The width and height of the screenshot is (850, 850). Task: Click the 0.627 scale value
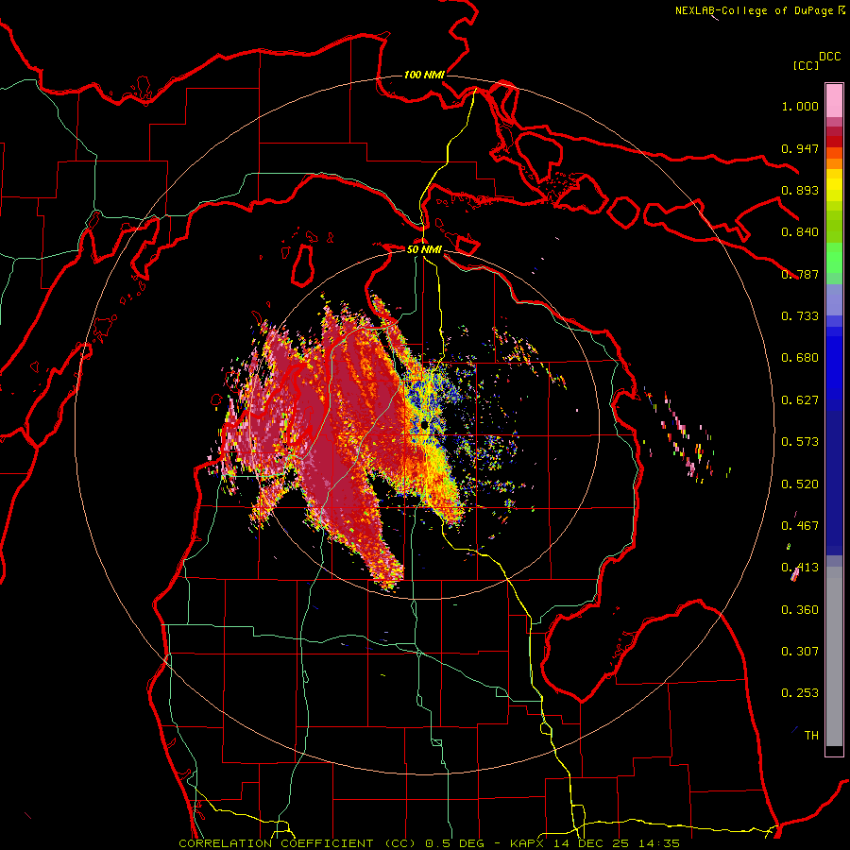coord(800,400)
